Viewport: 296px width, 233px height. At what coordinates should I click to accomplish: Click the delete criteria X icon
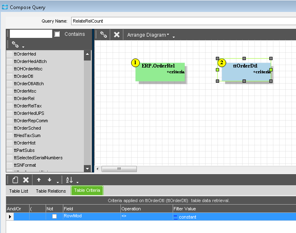click(26, 180)
